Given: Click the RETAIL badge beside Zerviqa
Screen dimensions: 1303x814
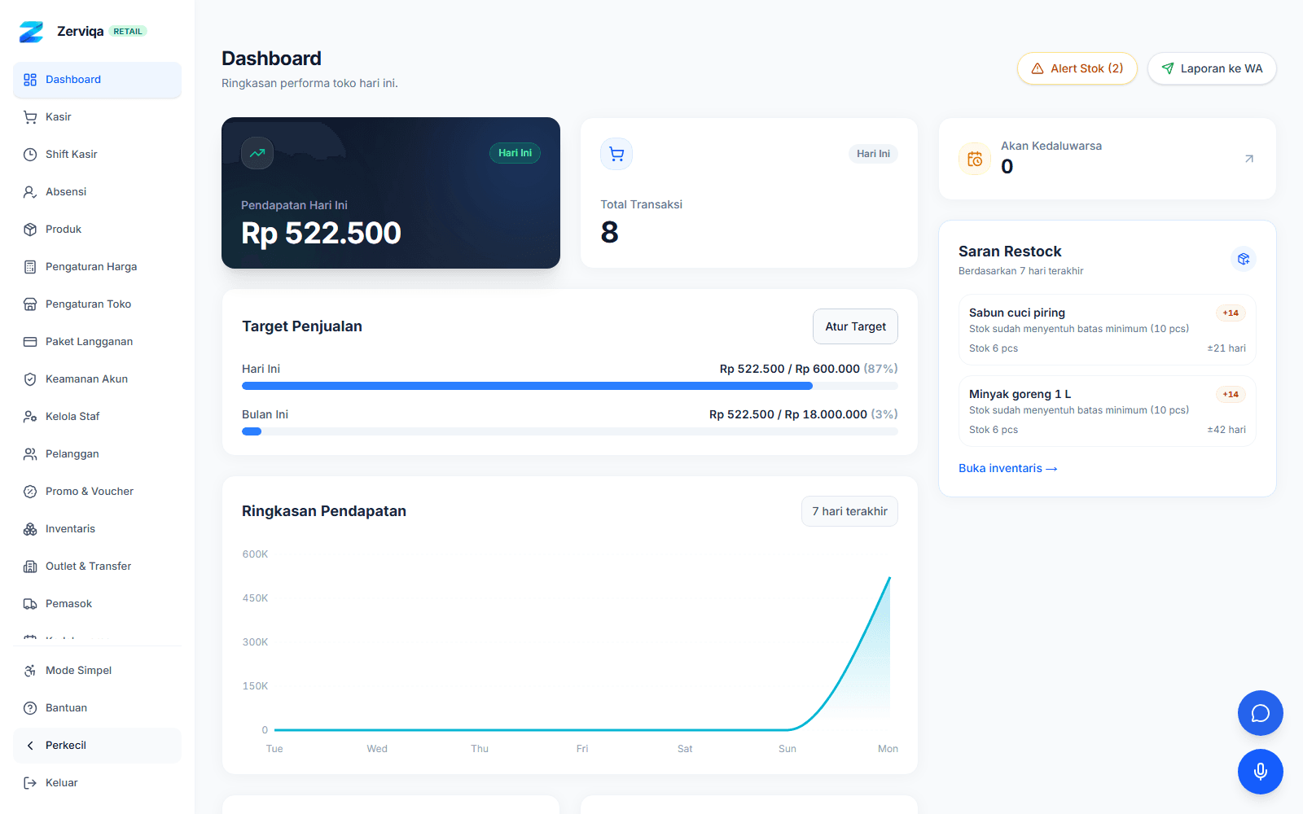Looking at the screenshot, I should coord(128,32).
